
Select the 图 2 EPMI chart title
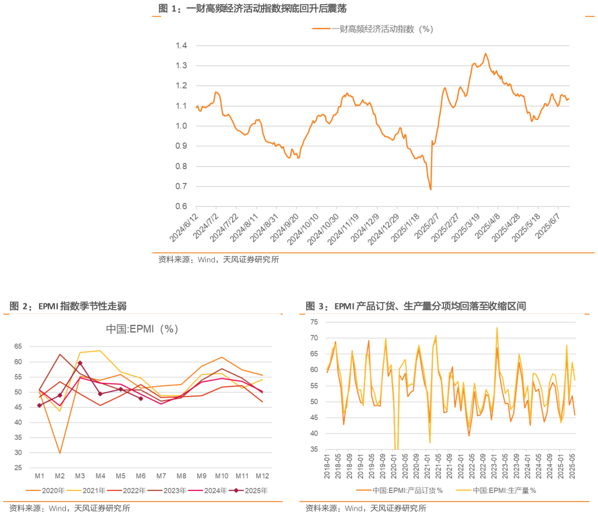[68, 306]
